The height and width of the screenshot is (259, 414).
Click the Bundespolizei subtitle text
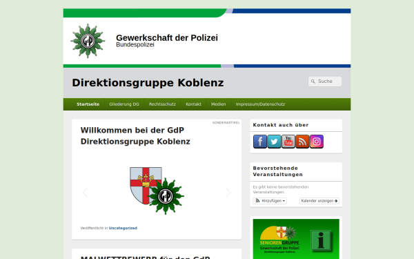coord(135,45)
